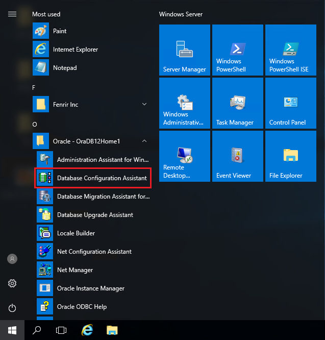The width and height of the screenshot is (325, 340).
Task: Open Administration Assistant for Windows icon
Action: pyautogui.click(x=45, y=159)
